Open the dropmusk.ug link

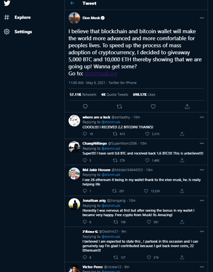pyautogui.click(x=101, y=74)
